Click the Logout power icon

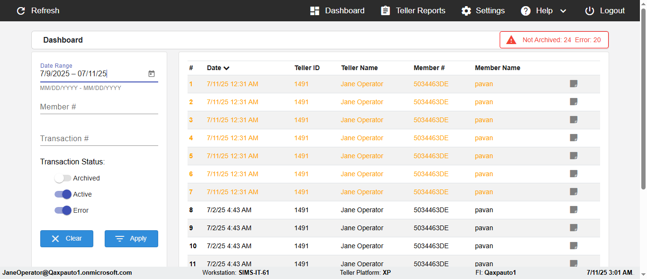(x=589, y=10)
